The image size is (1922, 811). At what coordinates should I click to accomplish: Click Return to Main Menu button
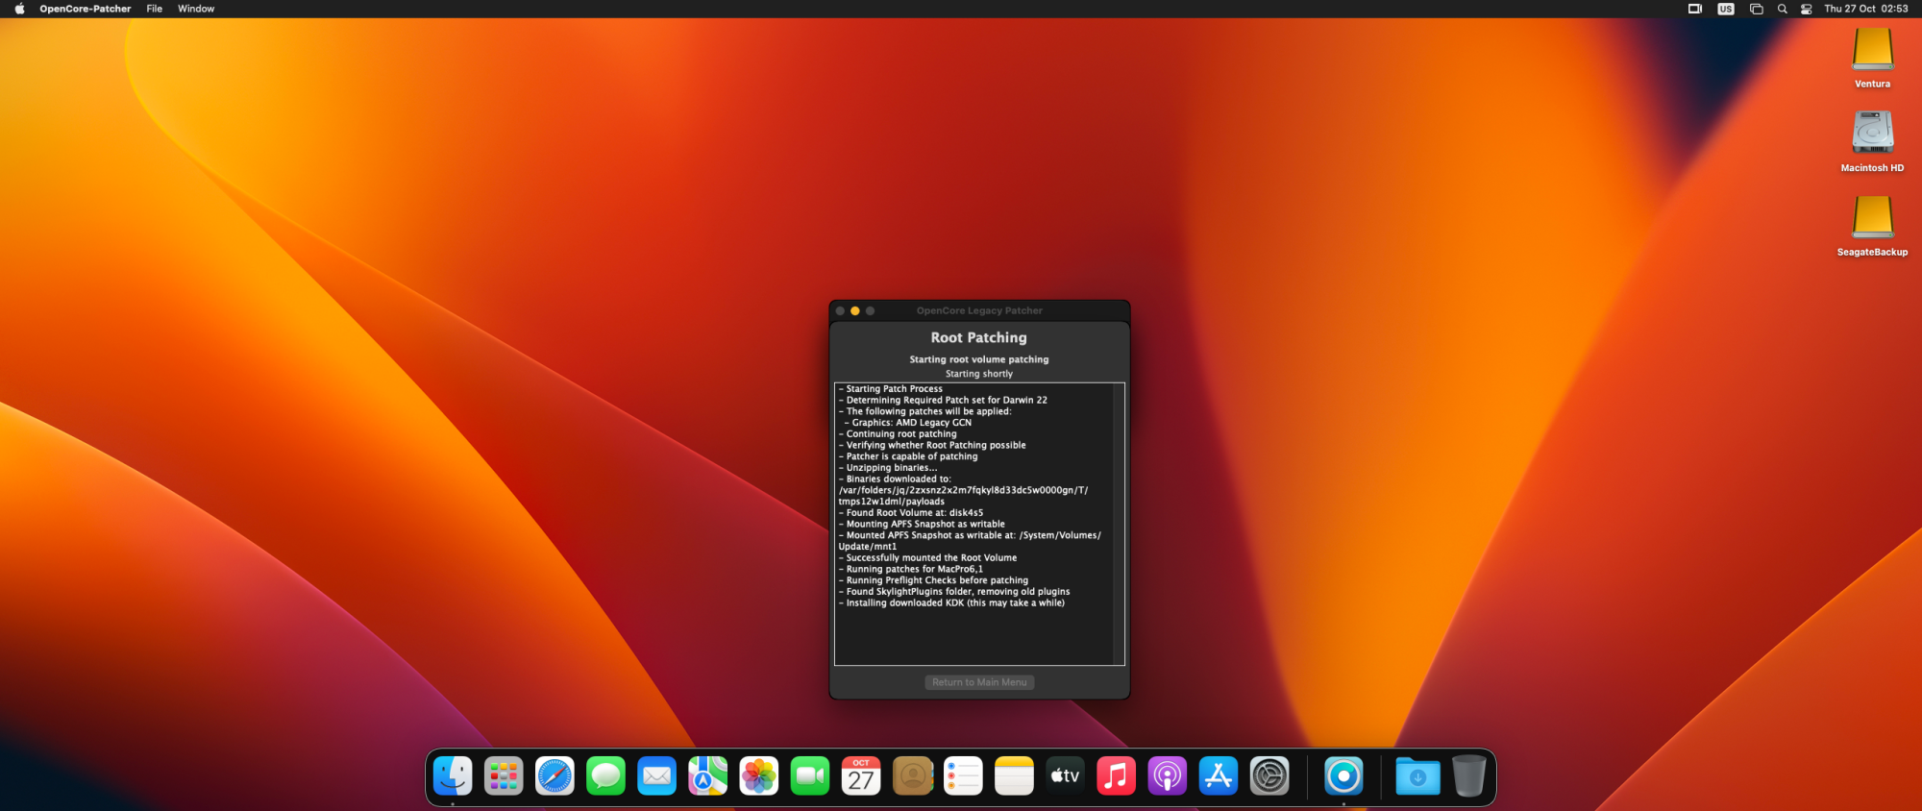(x=979, y=682)
